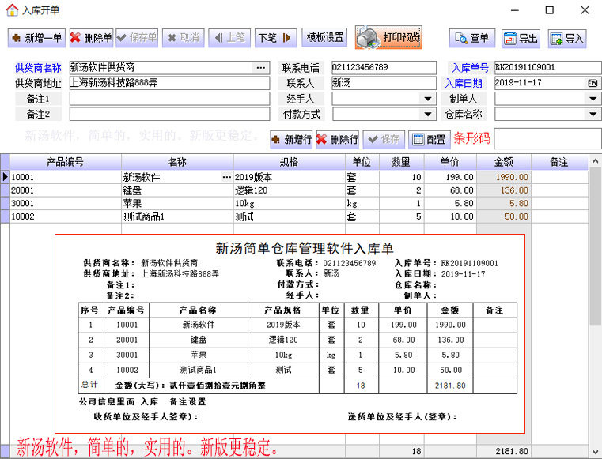
Task: Click 删除单 to delete this order
Action: point(92,38)
